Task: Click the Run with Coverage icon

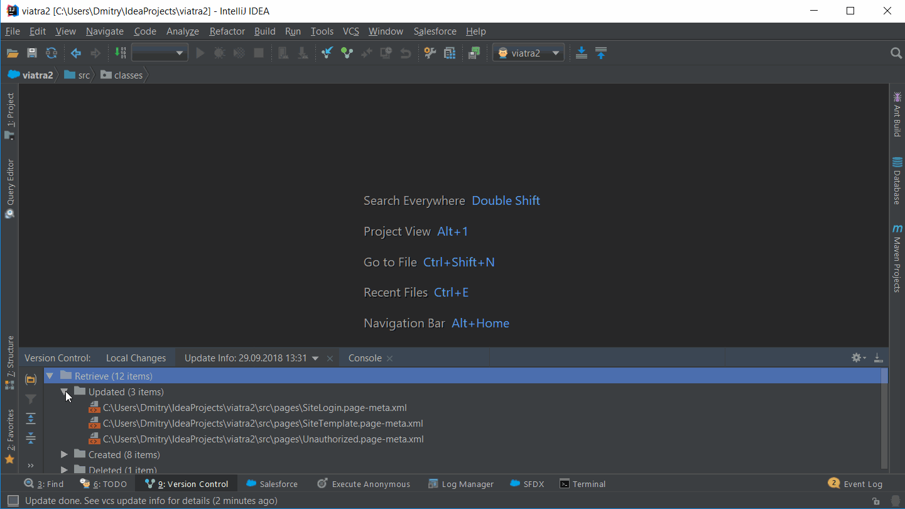Action: click(239, 53)
